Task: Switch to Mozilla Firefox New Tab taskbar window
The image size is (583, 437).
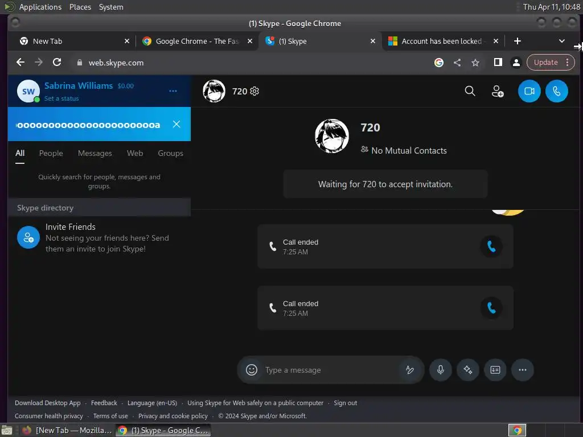Action: pyautogui.click(x=67, y=430)
